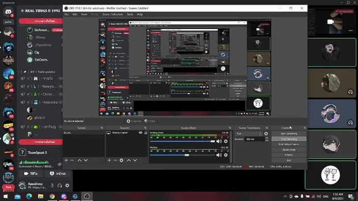
Task: Collapse the RT | Talk public category
Action: point(38,72)
